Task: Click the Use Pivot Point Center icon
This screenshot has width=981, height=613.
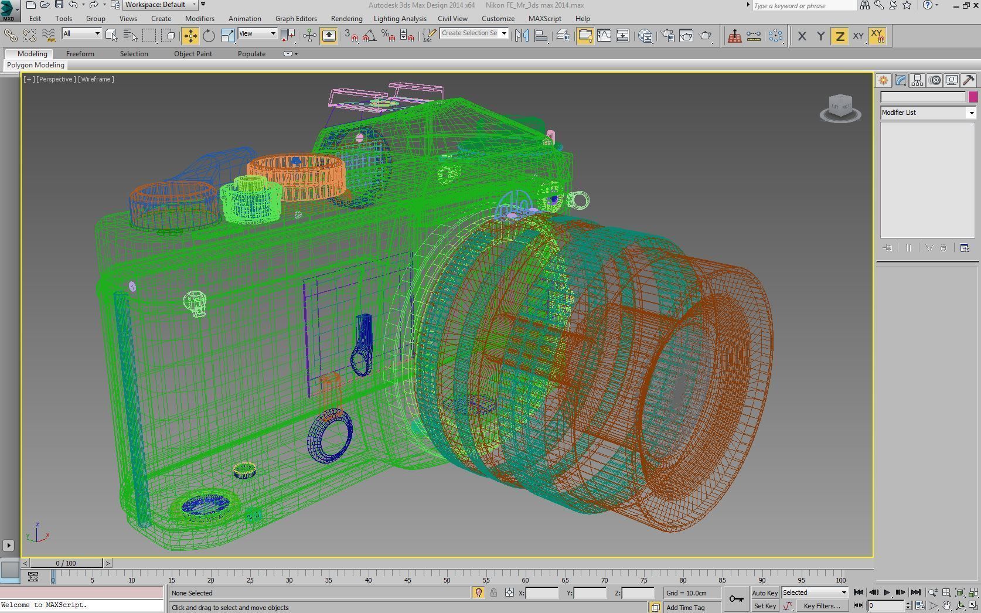Action: click(288, 36)
